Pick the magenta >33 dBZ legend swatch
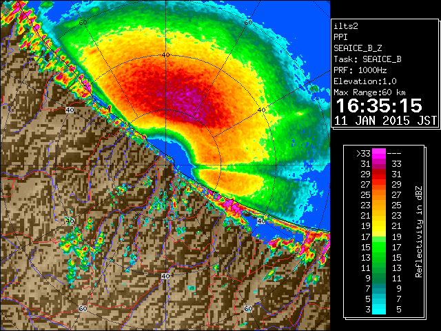Image resolution: width=441 pixels, height=331 pixels. click(379, 153)
